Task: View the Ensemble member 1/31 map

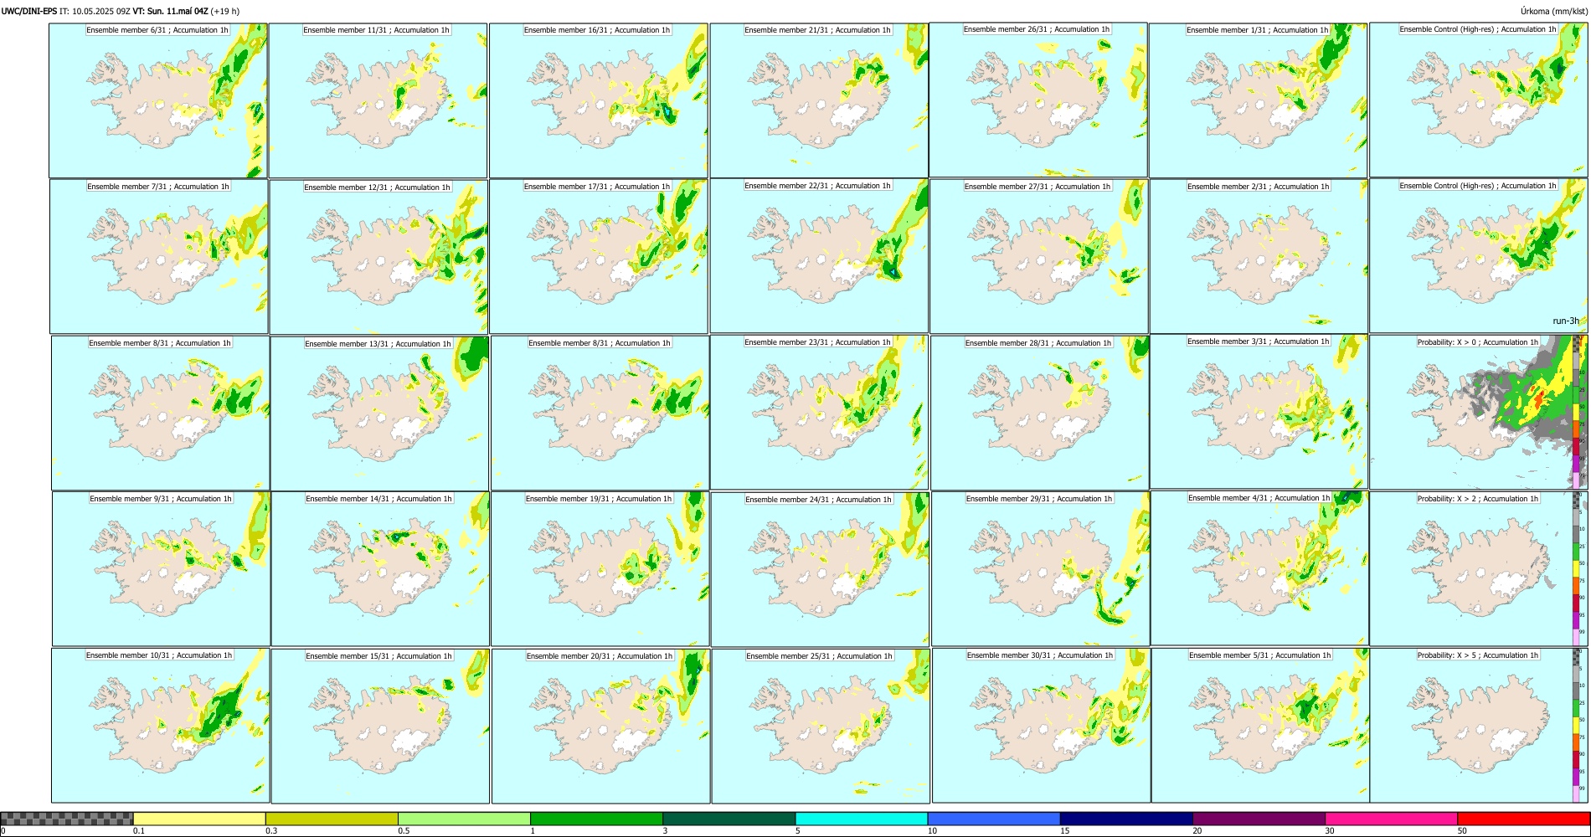Action: pyautogui.click(x=1259, y=100)
